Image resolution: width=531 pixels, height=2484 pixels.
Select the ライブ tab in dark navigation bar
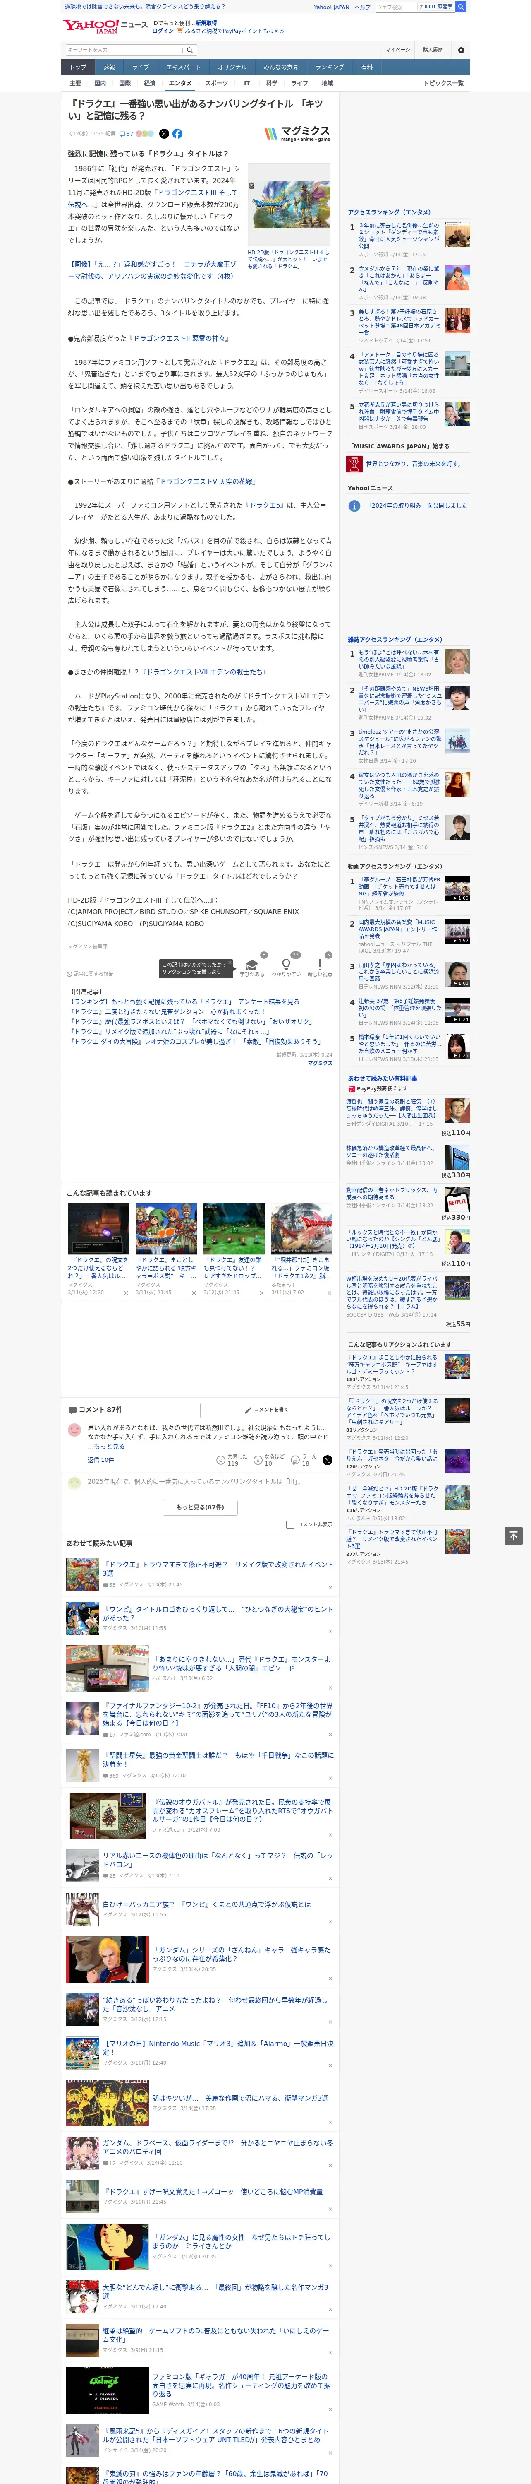[141, 67]
